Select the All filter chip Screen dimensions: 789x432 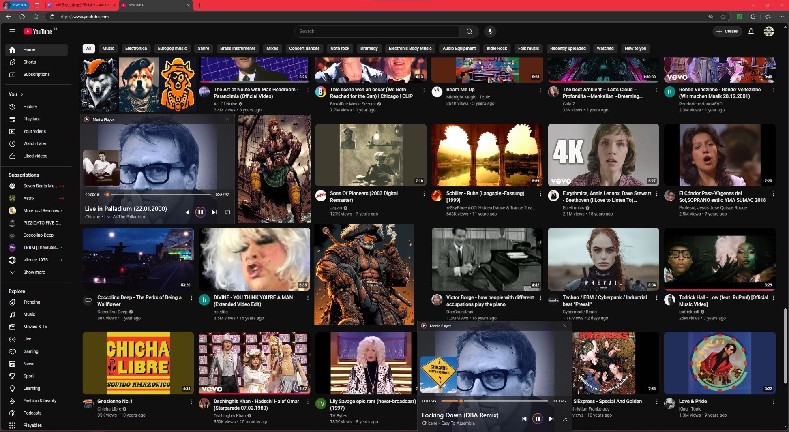(89, 48)
